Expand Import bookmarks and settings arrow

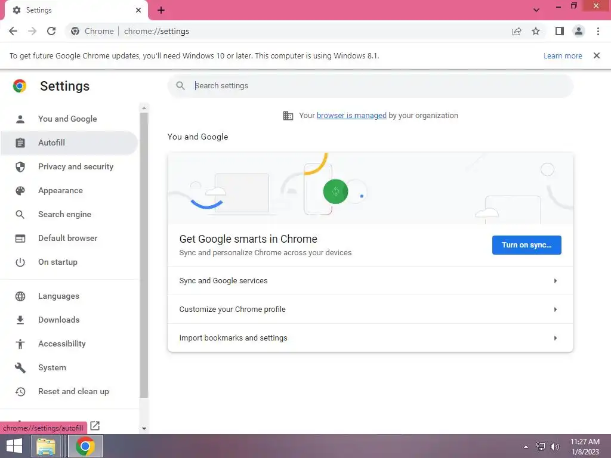coord(556,338)
